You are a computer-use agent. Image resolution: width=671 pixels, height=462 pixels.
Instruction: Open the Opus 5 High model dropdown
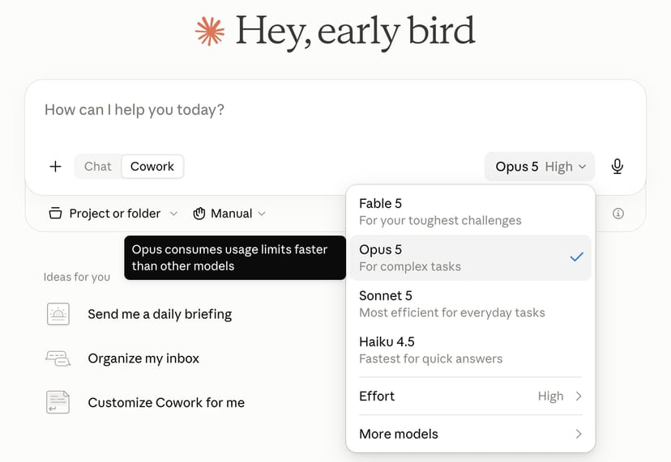coord(540,166)
